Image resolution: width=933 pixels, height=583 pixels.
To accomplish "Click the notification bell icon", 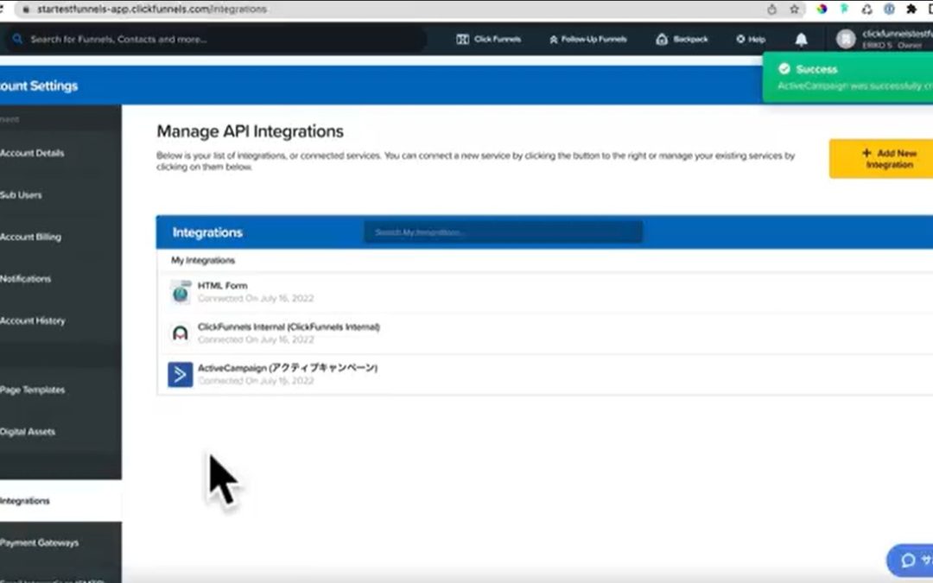I will 800,39.
